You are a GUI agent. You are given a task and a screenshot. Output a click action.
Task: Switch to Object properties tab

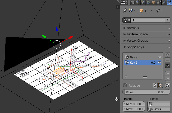pos(153,2)
